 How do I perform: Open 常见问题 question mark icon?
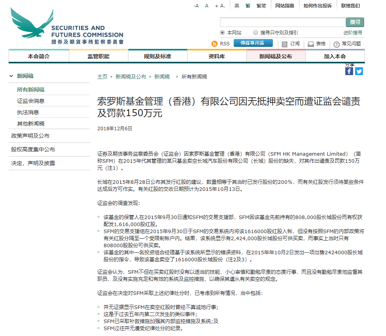336,44
